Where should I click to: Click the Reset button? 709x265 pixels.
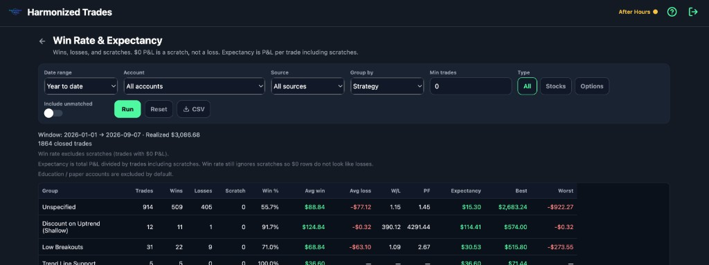click(x=159, y=109)
